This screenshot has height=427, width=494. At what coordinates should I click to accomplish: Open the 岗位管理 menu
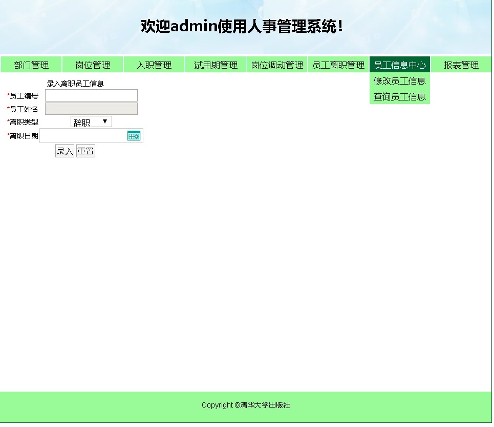pos(93,65)
